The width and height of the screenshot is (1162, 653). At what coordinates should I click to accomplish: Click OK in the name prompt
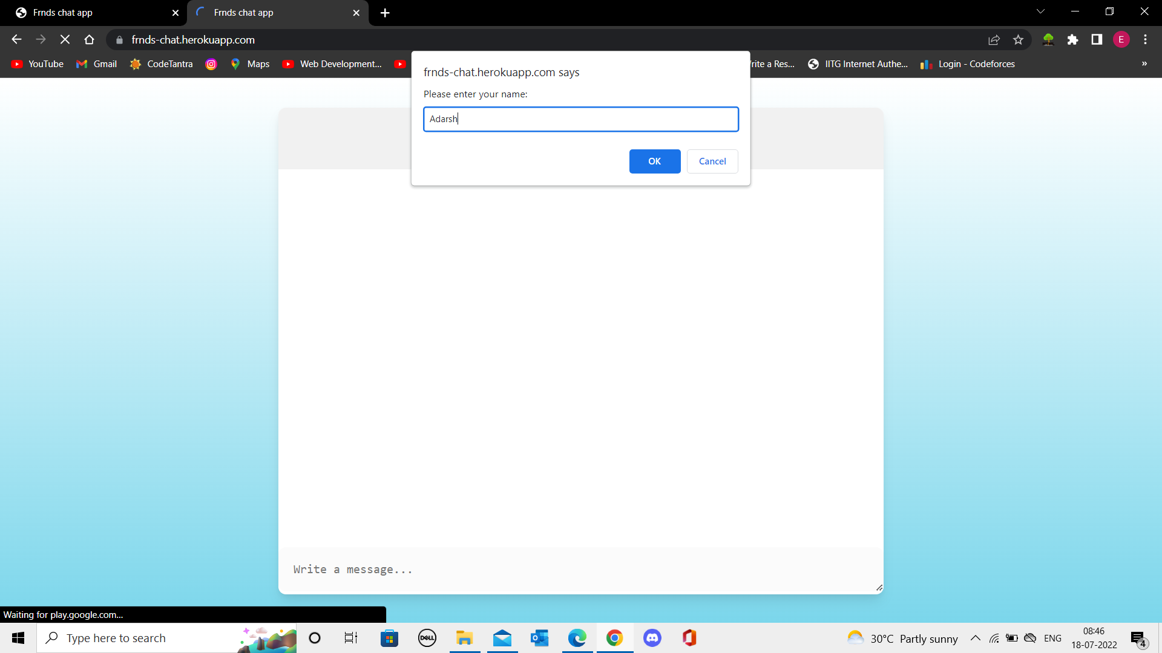(654, 161)
